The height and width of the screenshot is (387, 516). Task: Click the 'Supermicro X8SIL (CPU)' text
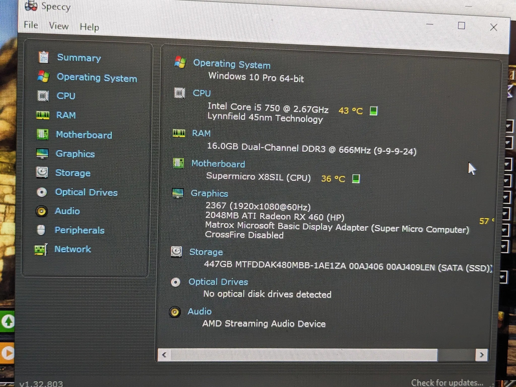pos(259,177)
